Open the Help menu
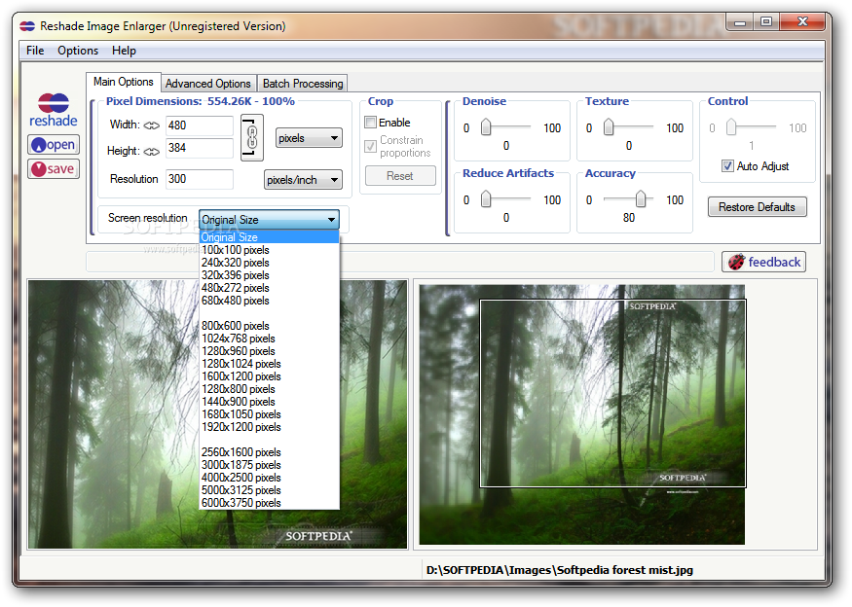The image size is (852, 607). click(x=124, y=51)
